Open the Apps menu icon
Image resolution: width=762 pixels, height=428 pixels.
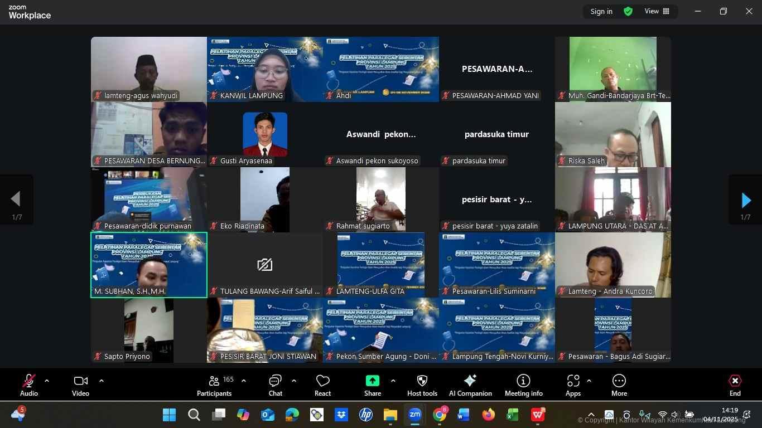(x=573, y=386)
